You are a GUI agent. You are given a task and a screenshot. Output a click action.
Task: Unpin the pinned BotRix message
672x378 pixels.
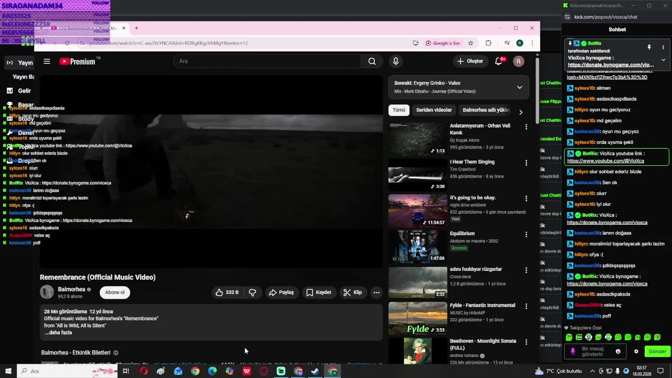pyautogui.click(x=649, y=47)
